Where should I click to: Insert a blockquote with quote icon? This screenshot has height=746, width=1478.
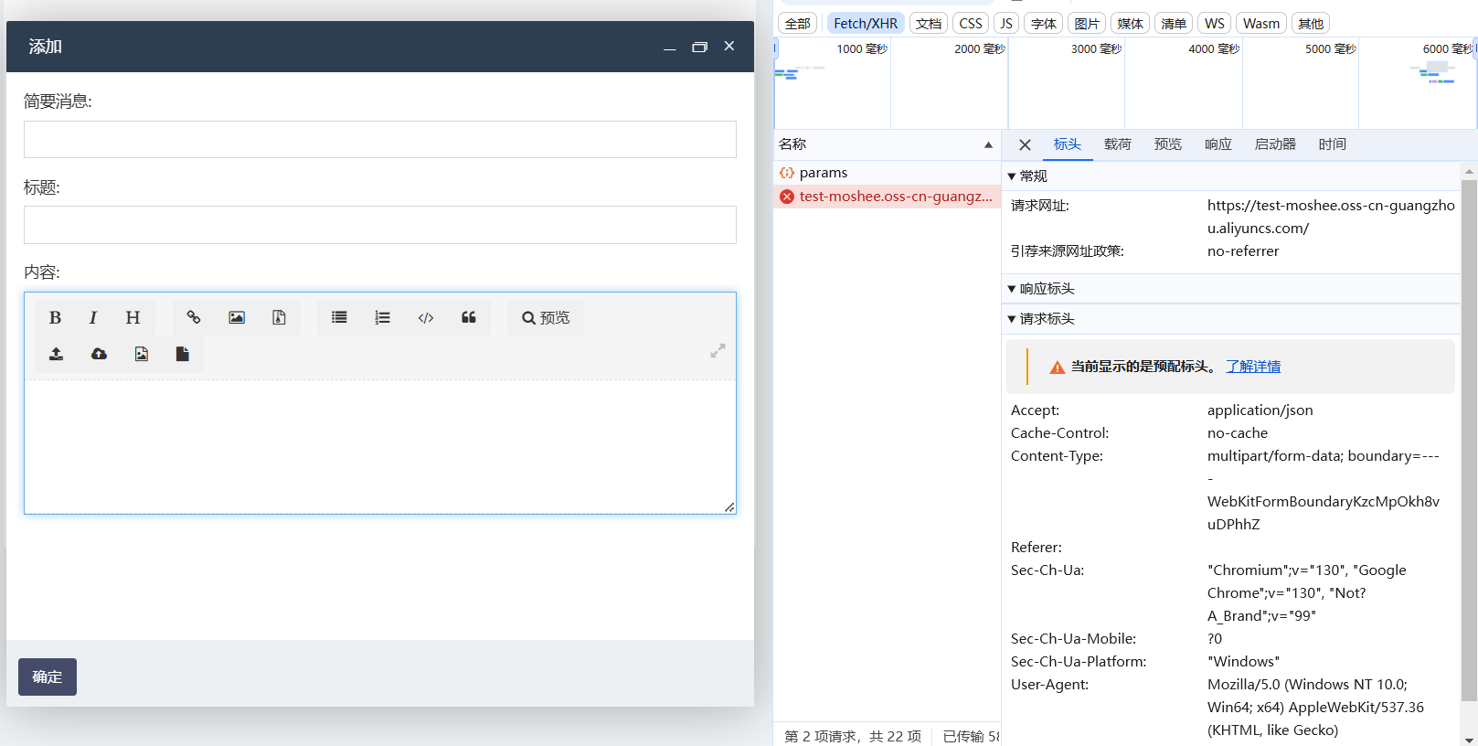[x=469, y=317]
